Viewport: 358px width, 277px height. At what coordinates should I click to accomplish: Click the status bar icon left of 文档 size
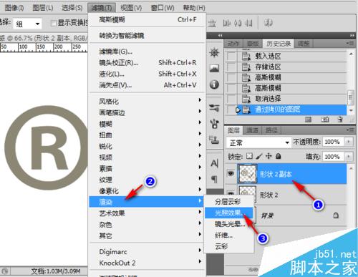click(x=5, y=271)
